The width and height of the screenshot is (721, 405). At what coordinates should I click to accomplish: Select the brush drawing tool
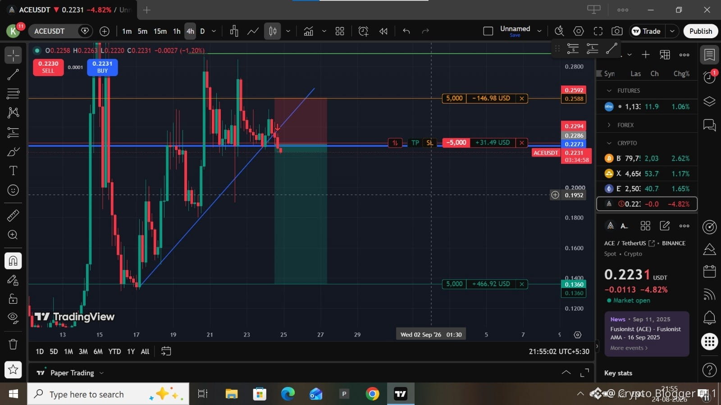(13, 152)
